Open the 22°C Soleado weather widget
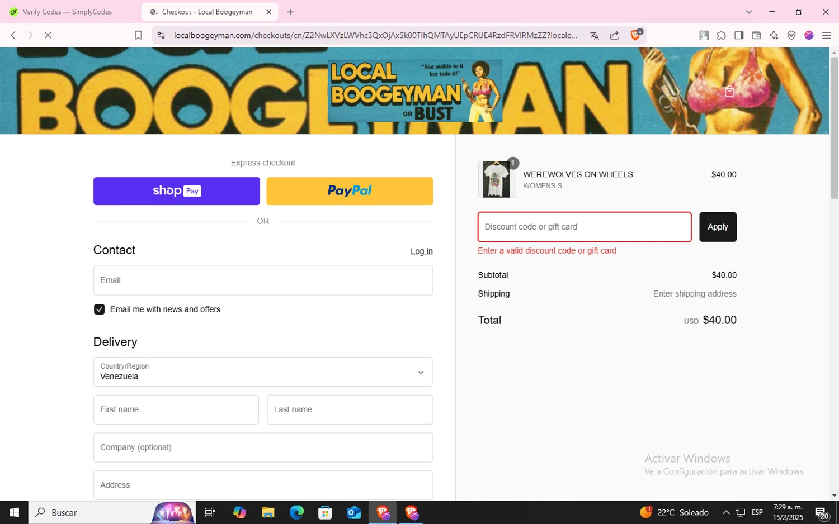This screenshot has width=839, height=524. 675,512
